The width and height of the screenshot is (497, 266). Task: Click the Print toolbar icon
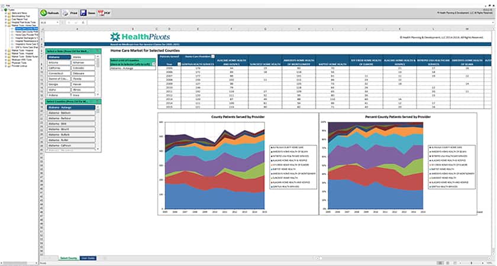(x=65, y=13)
